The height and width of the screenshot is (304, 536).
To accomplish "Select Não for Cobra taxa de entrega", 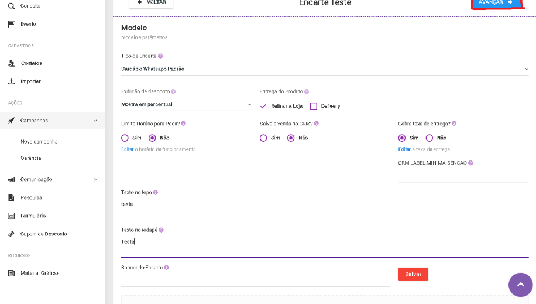I will 430,138.
